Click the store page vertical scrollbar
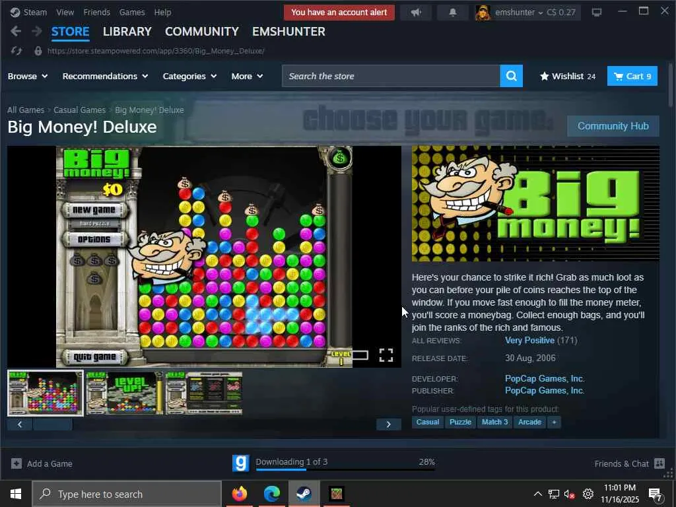The image size is (676, 507). 671,85
